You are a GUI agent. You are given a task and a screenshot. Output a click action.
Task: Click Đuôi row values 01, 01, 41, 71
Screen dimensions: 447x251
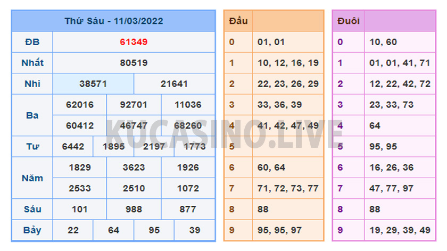tap(400, 63)
